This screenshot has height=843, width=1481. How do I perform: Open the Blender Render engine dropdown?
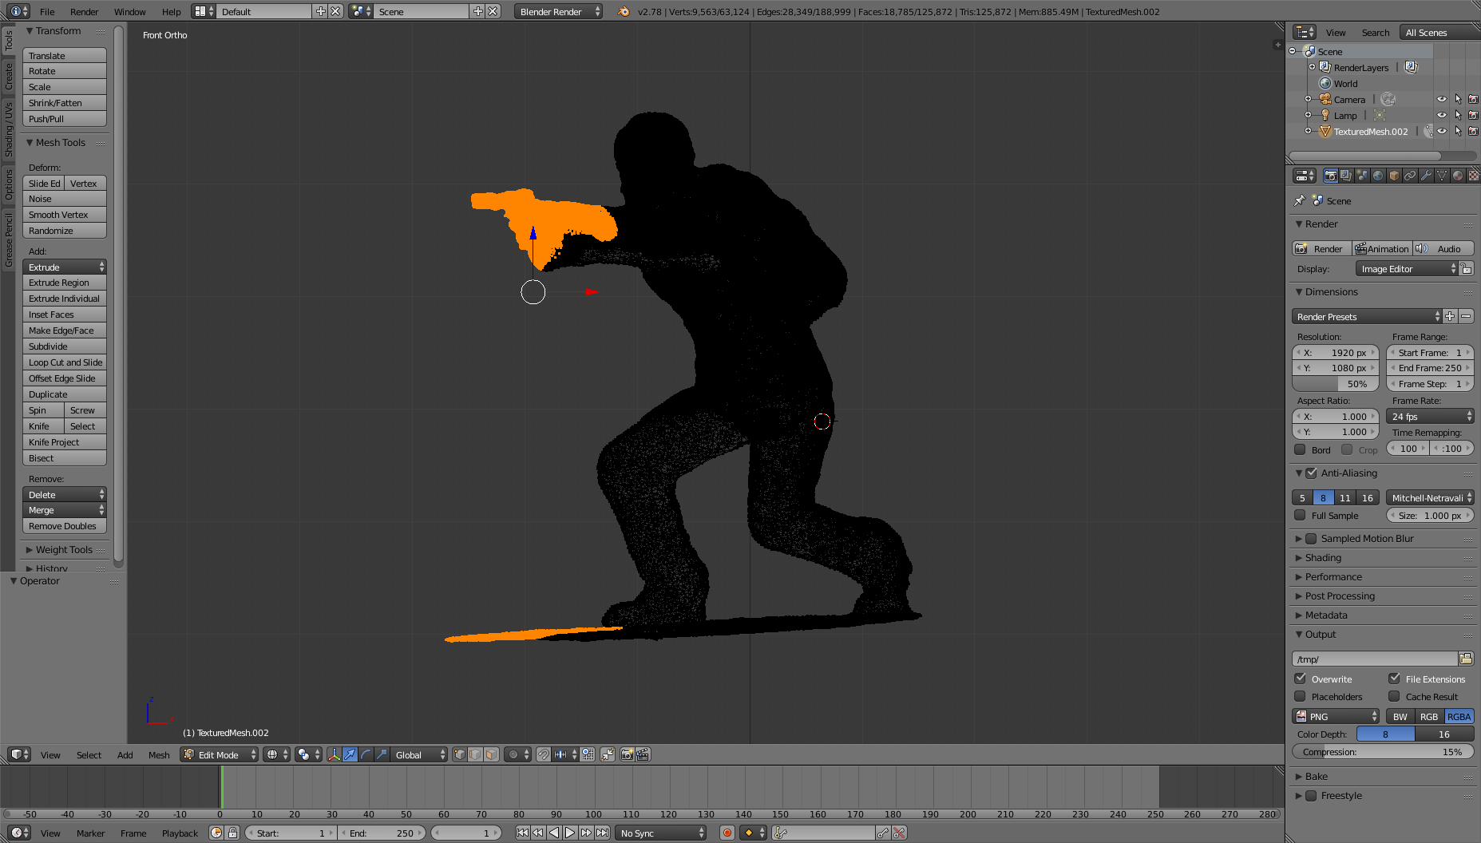559,11
